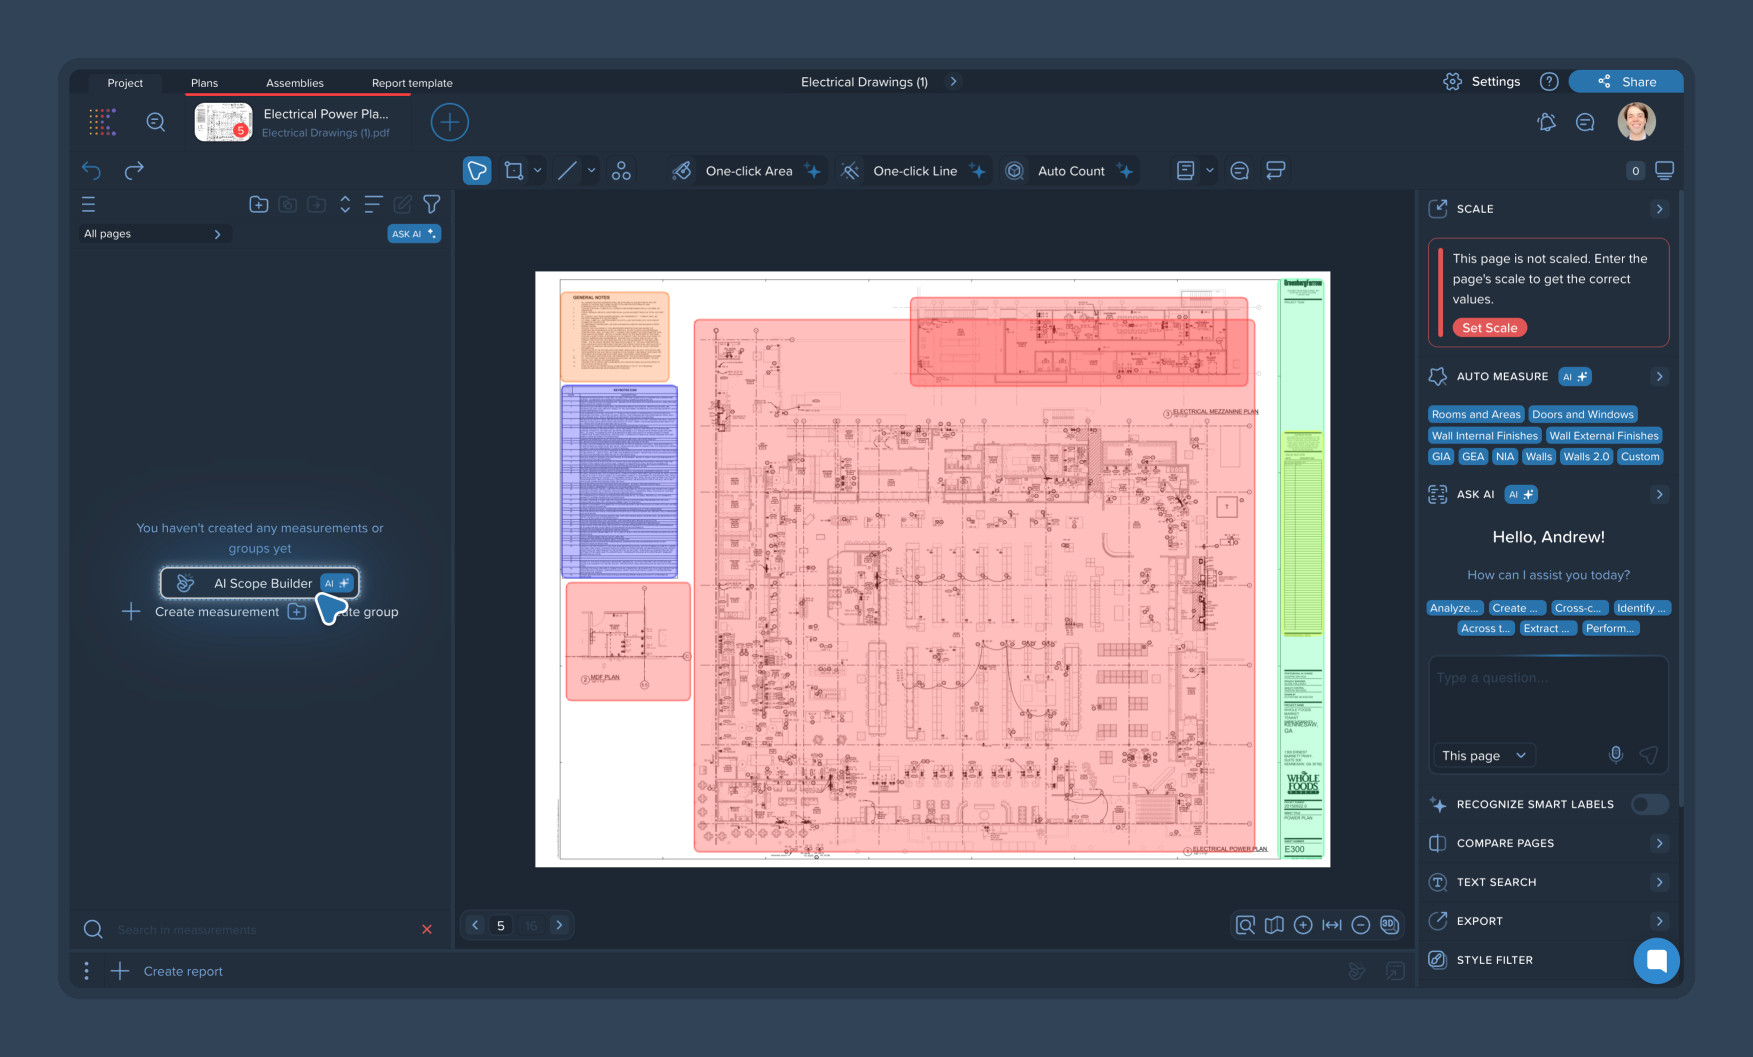Click the Auto Count tool icon
The width and height of the screenshot is (1753, 1057).
point(1014,171)
